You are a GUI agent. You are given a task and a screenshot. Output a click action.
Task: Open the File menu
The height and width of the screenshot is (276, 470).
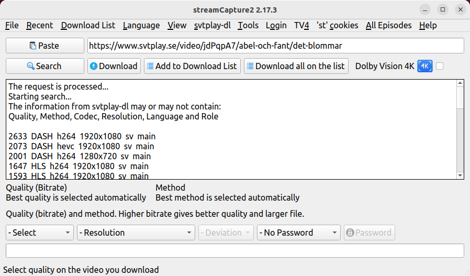coord(12,26)
